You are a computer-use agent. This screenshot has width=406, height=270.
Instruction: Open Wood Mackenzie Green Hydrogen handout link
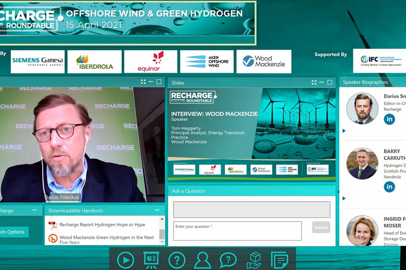coord(107,239)
